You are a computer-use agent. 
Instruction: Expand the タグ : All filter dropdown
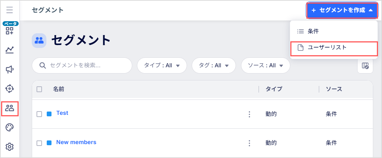click(x=214, y=65)
